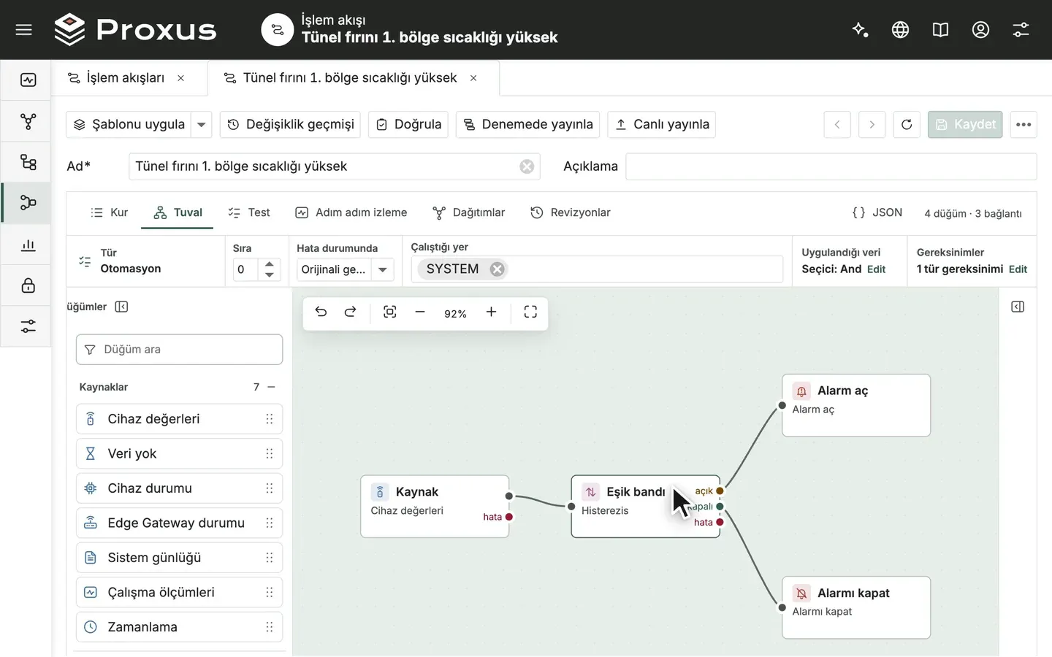Click Edit next to Seçici: And

[x=876, y=269]
